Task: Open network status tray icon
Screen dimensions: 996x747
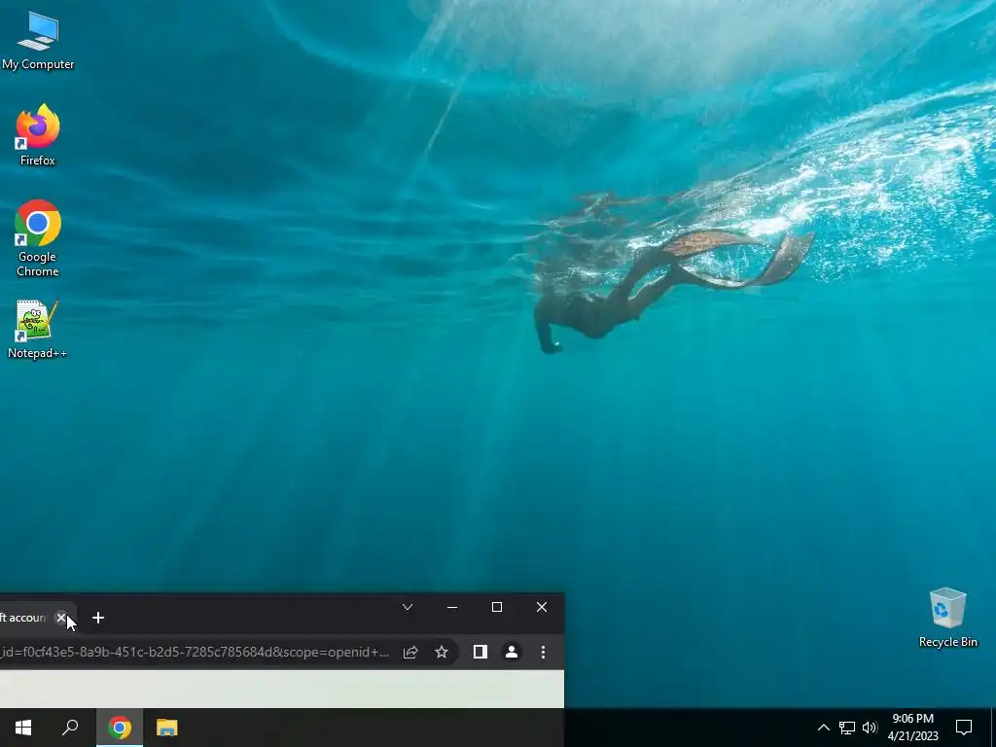Action: pos(847,728)
